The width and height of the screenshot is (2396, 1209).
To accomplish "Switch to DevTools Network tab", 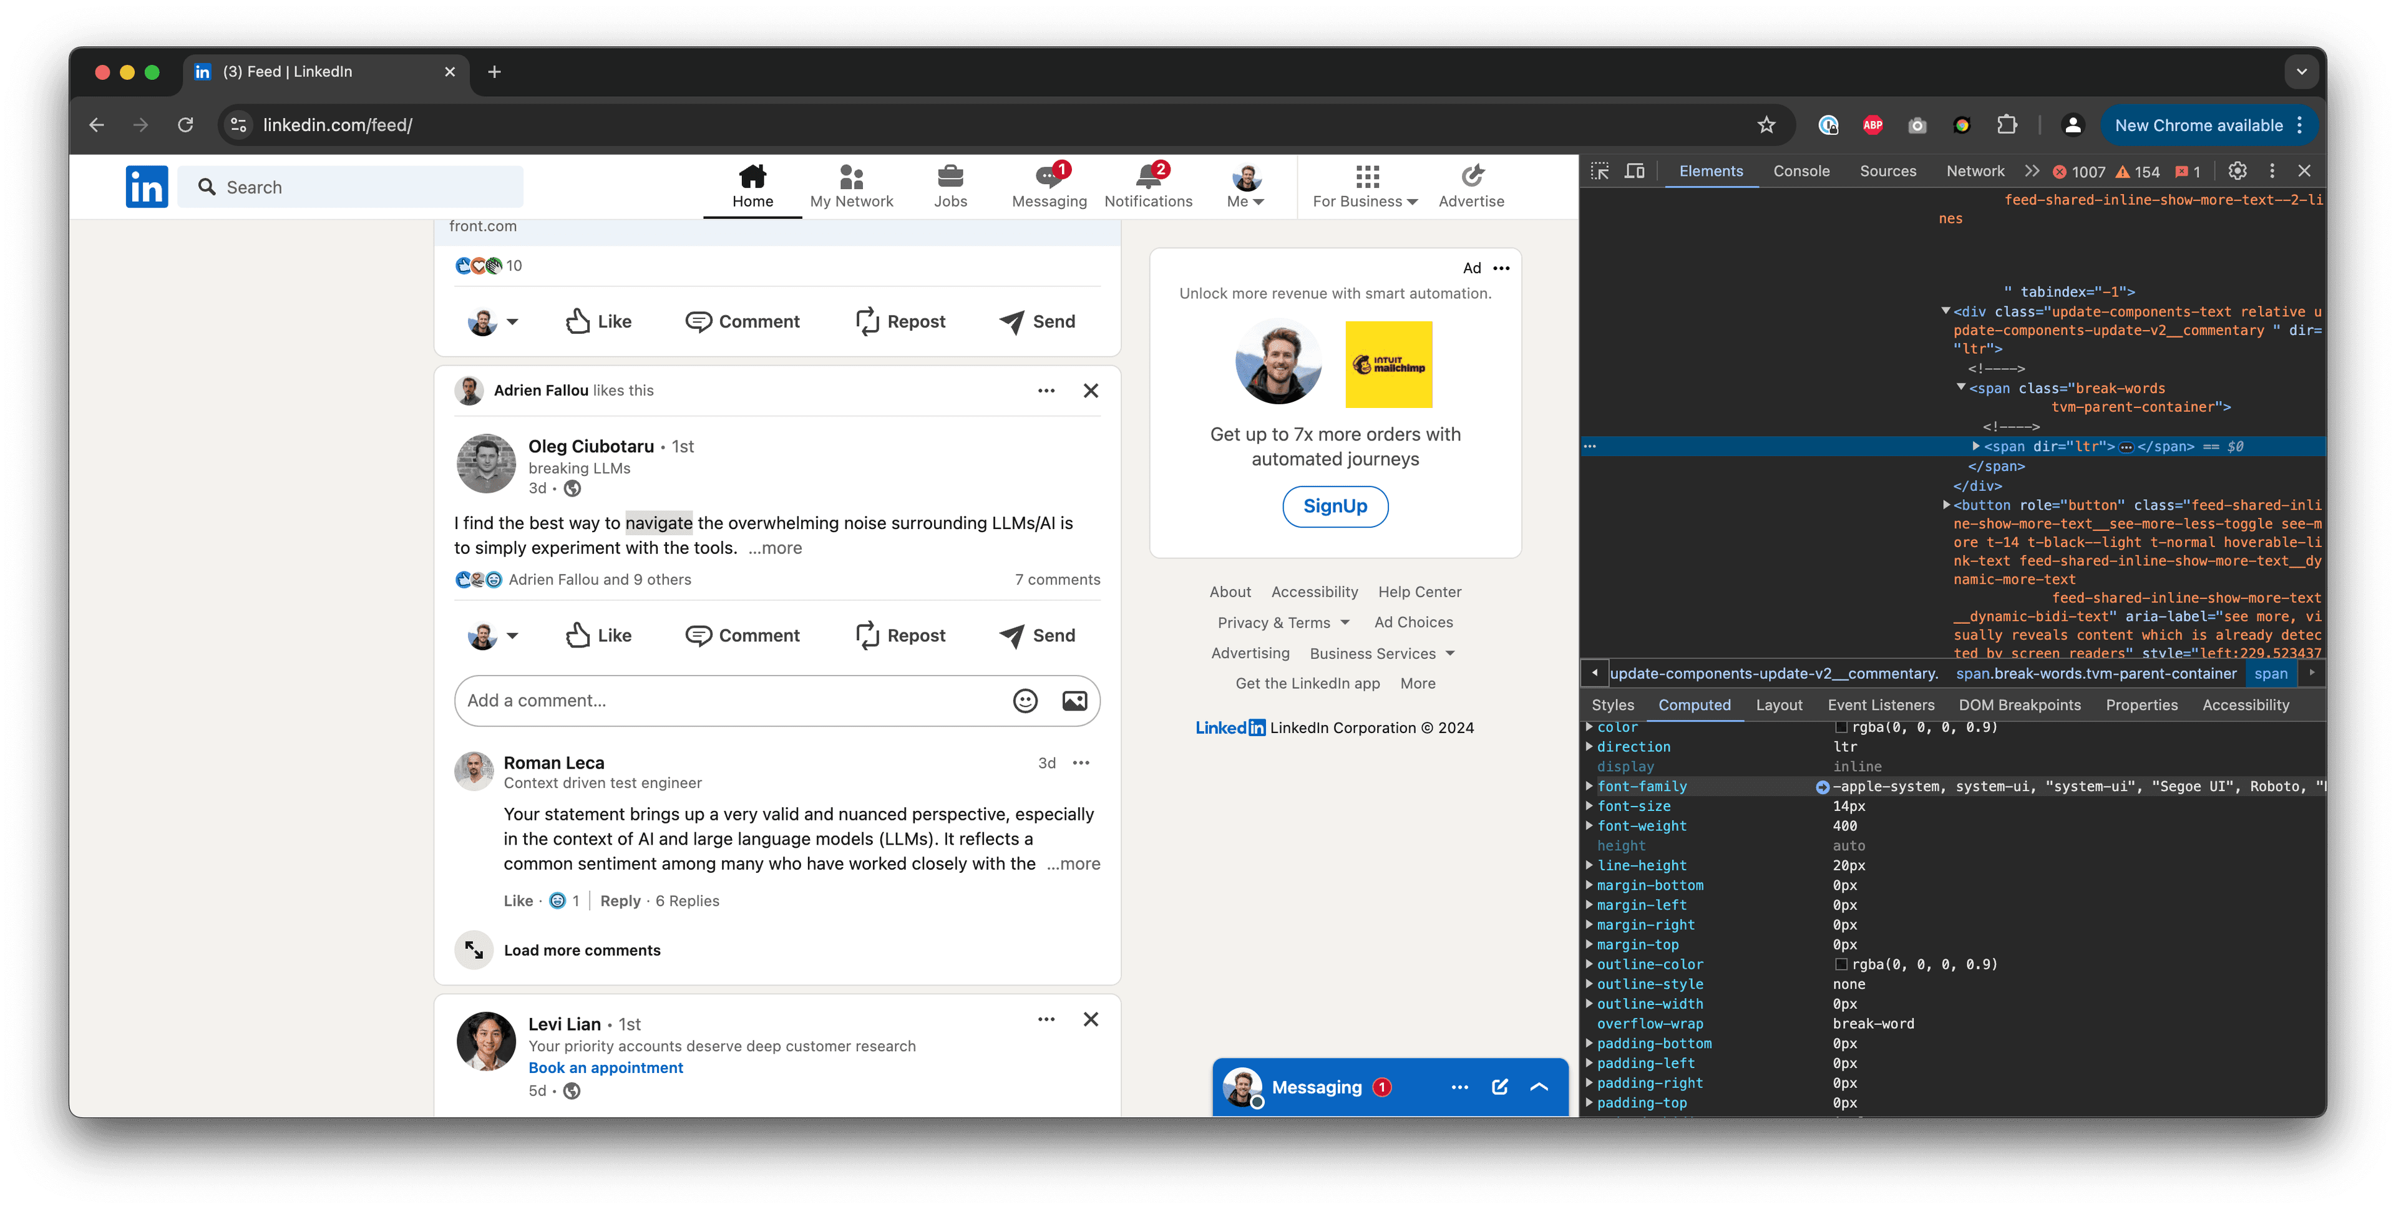I will (1975, 171).
